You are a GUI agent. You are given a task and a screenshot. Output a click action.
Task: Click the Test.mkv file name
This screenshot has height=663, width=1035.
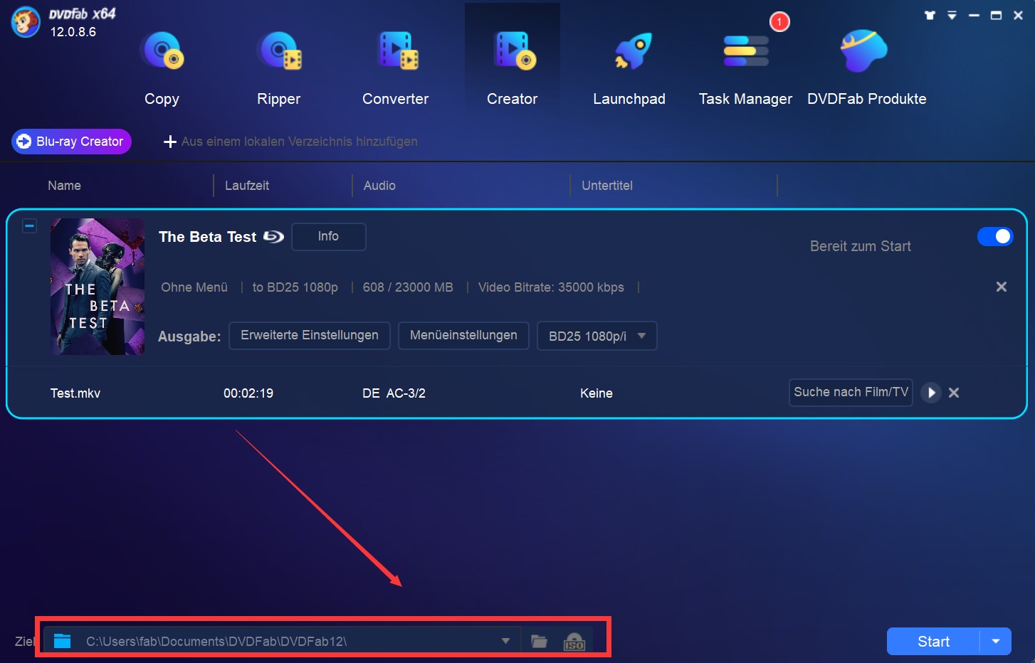coord(75,393)
